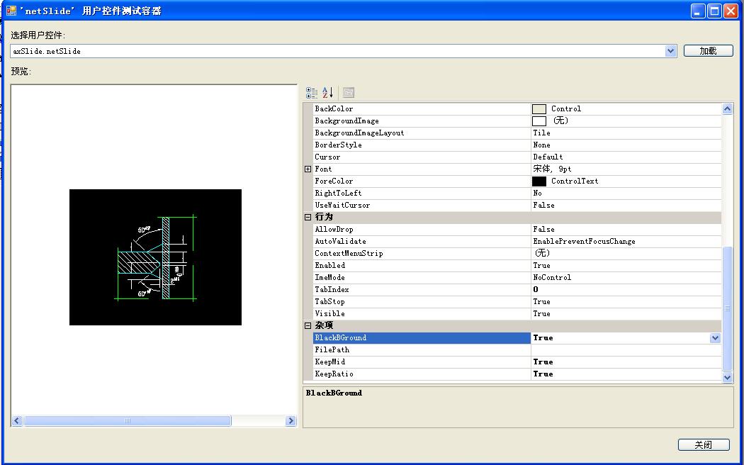
Task: Maximize the netSlide test container window
Action: [x=714, y=11]
